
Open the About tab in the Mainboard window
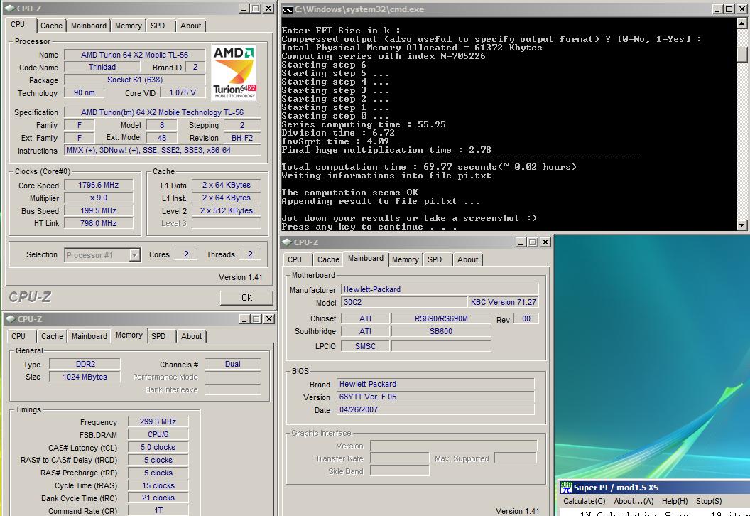(468, 259)
